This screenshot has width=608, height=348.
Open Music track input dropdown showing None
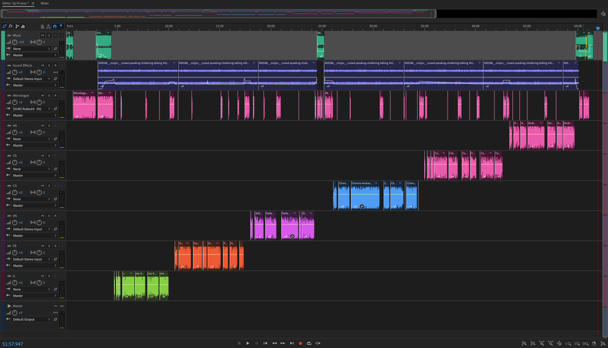point(31,49)
